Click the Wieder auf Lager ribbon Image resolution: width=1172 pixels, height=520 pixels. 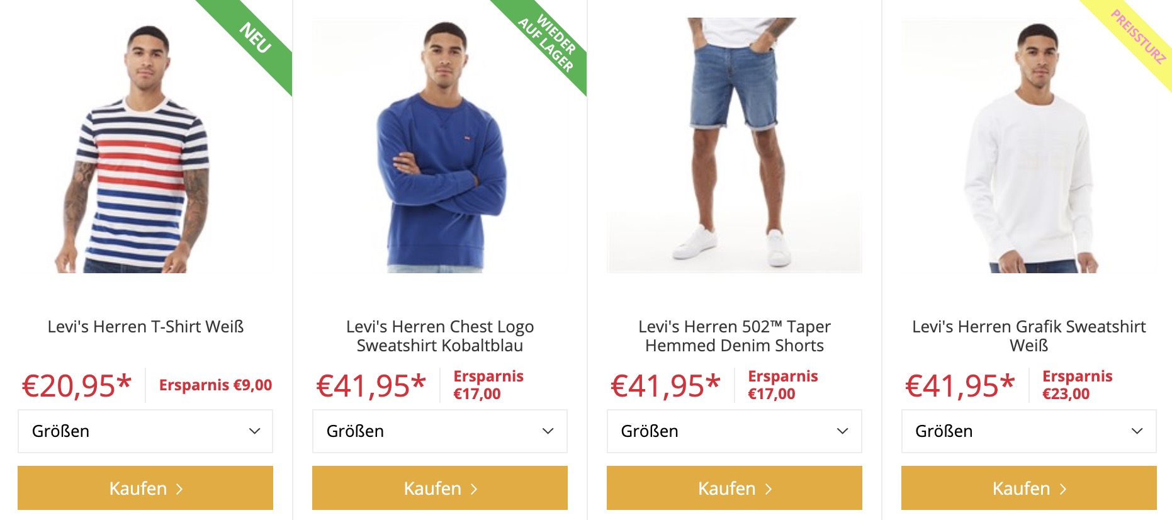tap(547, 41)
